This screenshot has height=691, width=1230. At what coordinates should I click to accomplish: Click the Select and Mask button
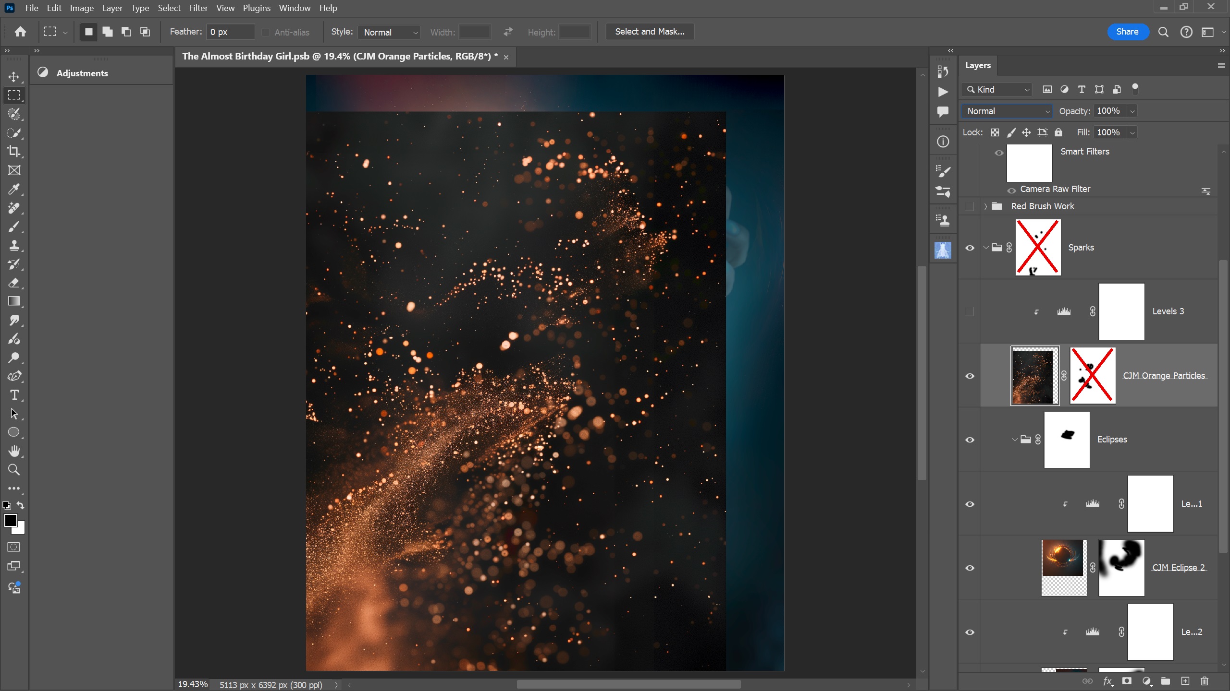(650, 32)
